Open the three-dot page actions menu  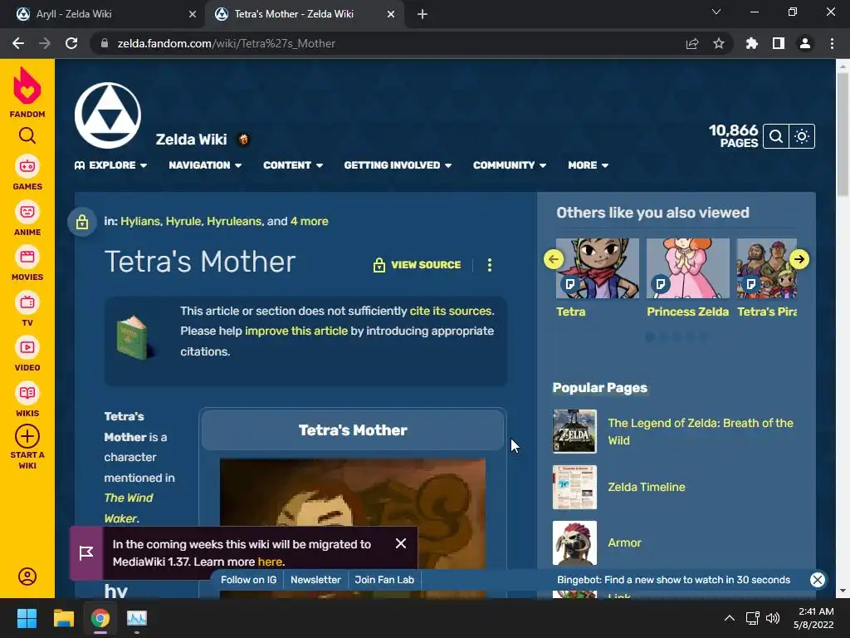point(490,265)
